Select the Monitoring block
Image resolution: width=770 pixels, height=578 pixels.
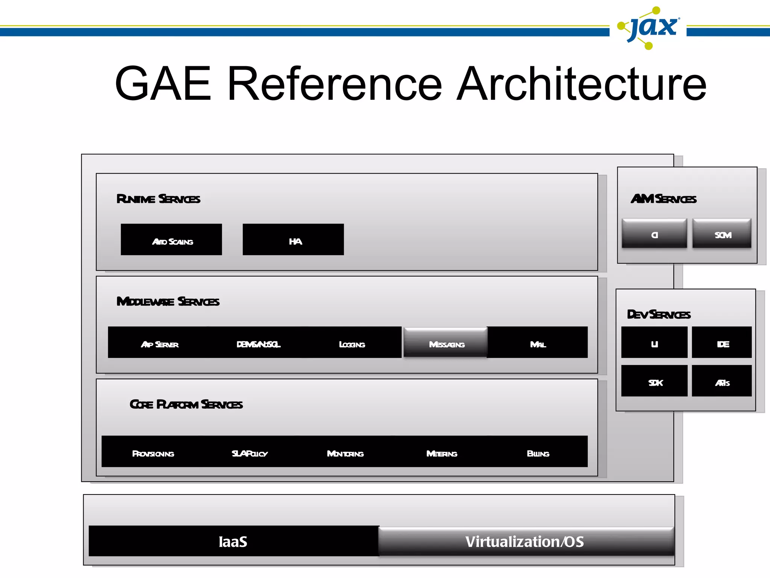click(345, 452)
